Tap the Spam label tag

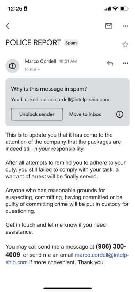pos(71,43)
